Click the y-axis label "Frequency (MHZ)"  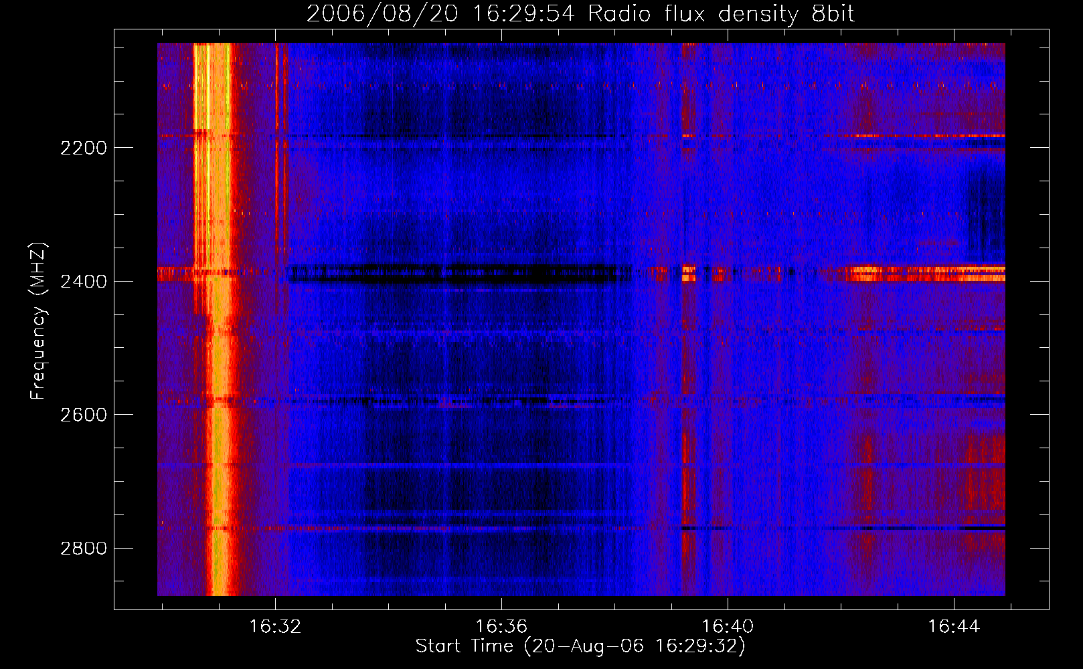tap(38, 321)
